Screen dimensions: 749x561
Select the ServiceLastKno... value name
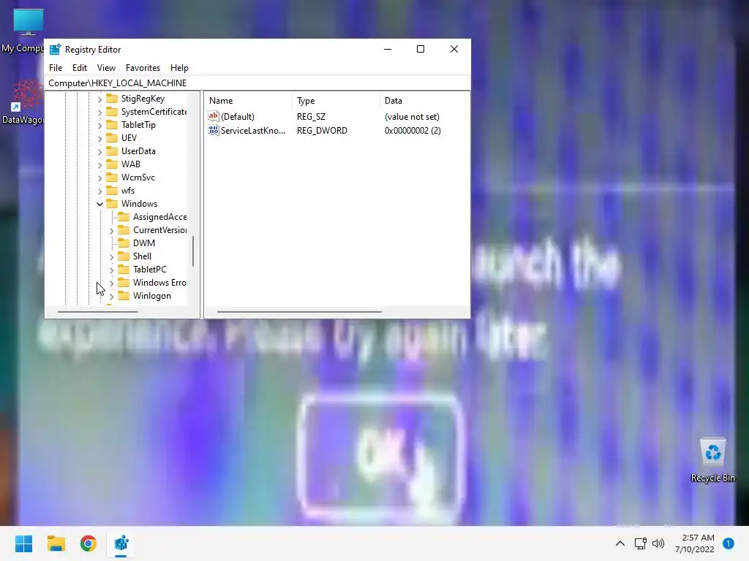coord(252,130)
